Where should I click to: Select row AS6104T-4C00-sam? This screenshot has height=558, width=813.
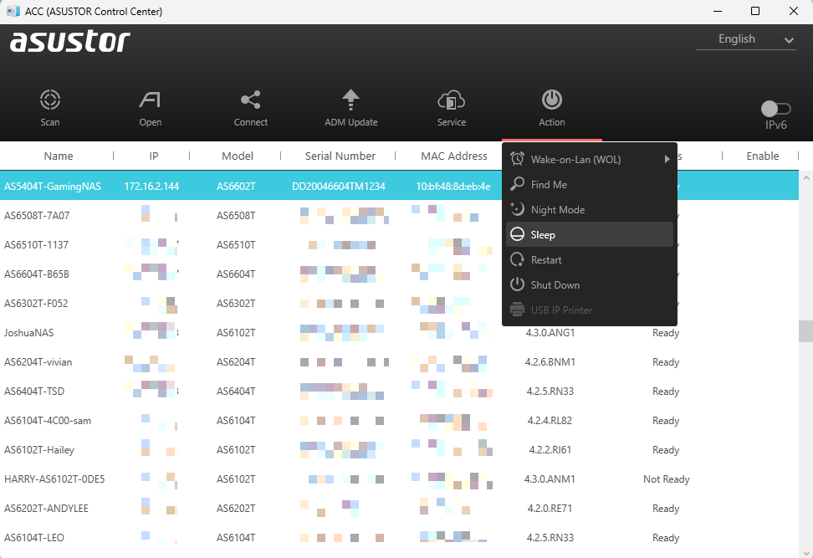pos(399,421)
